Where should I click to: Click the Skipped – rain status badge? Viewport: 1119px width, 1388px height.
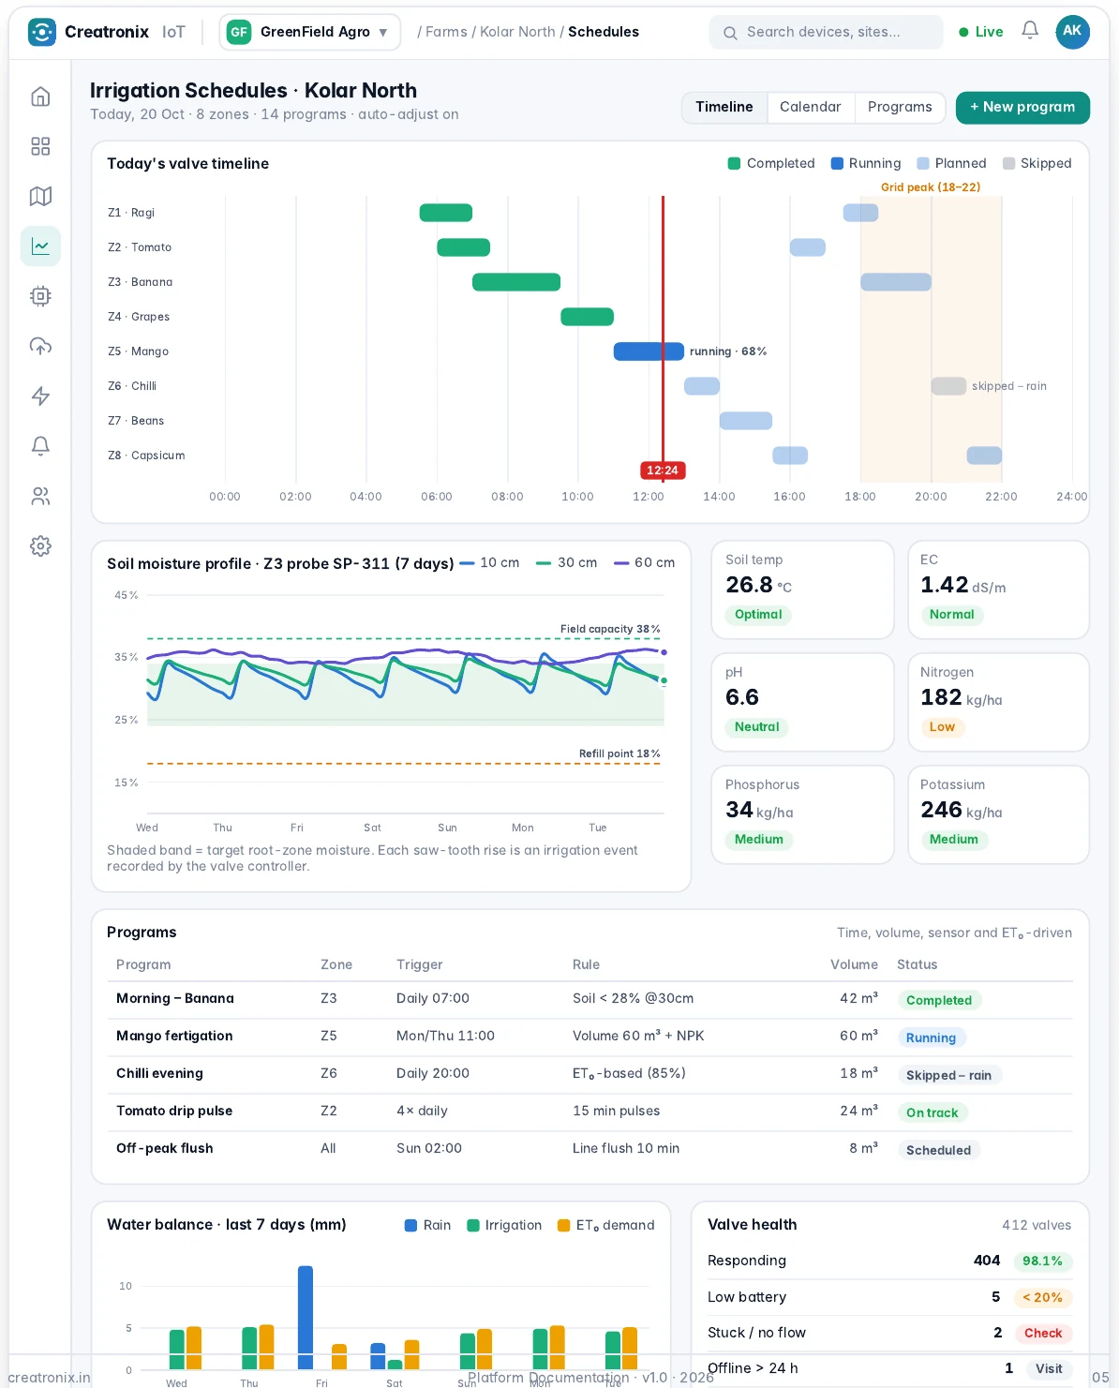pyautogui.click(x=948, y=1075)
